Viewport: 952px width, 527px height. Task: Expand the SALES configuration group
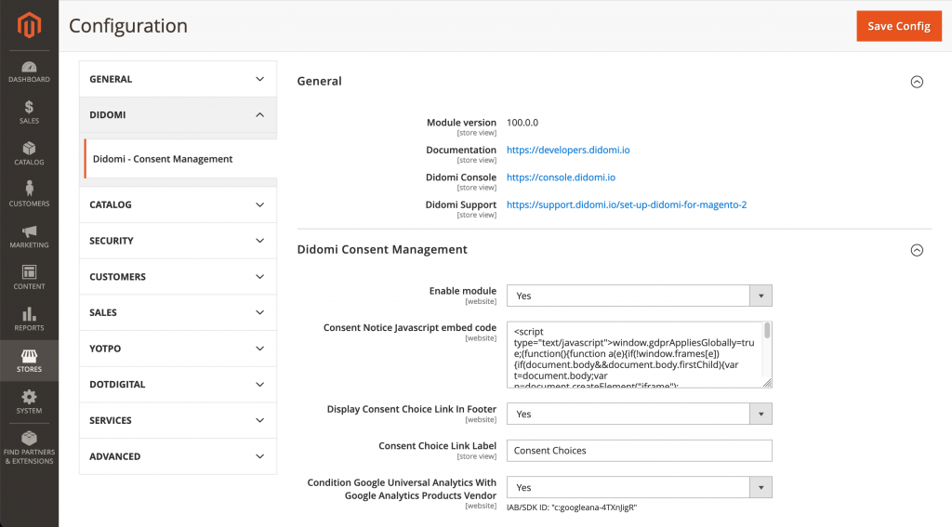click(178, 312)
